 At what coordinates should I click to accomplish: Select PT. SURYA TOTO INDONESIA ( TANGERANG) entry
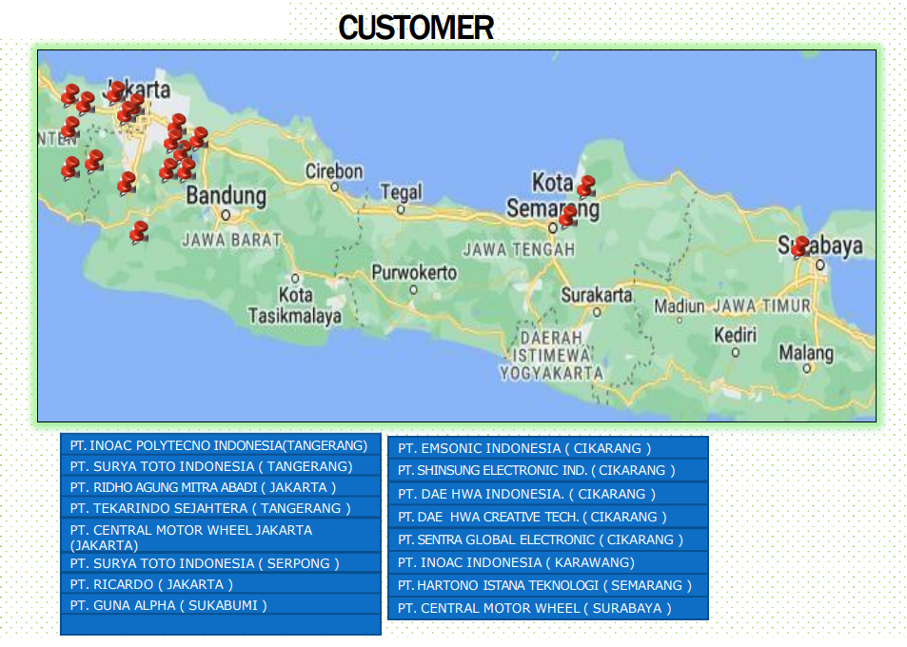221,466
